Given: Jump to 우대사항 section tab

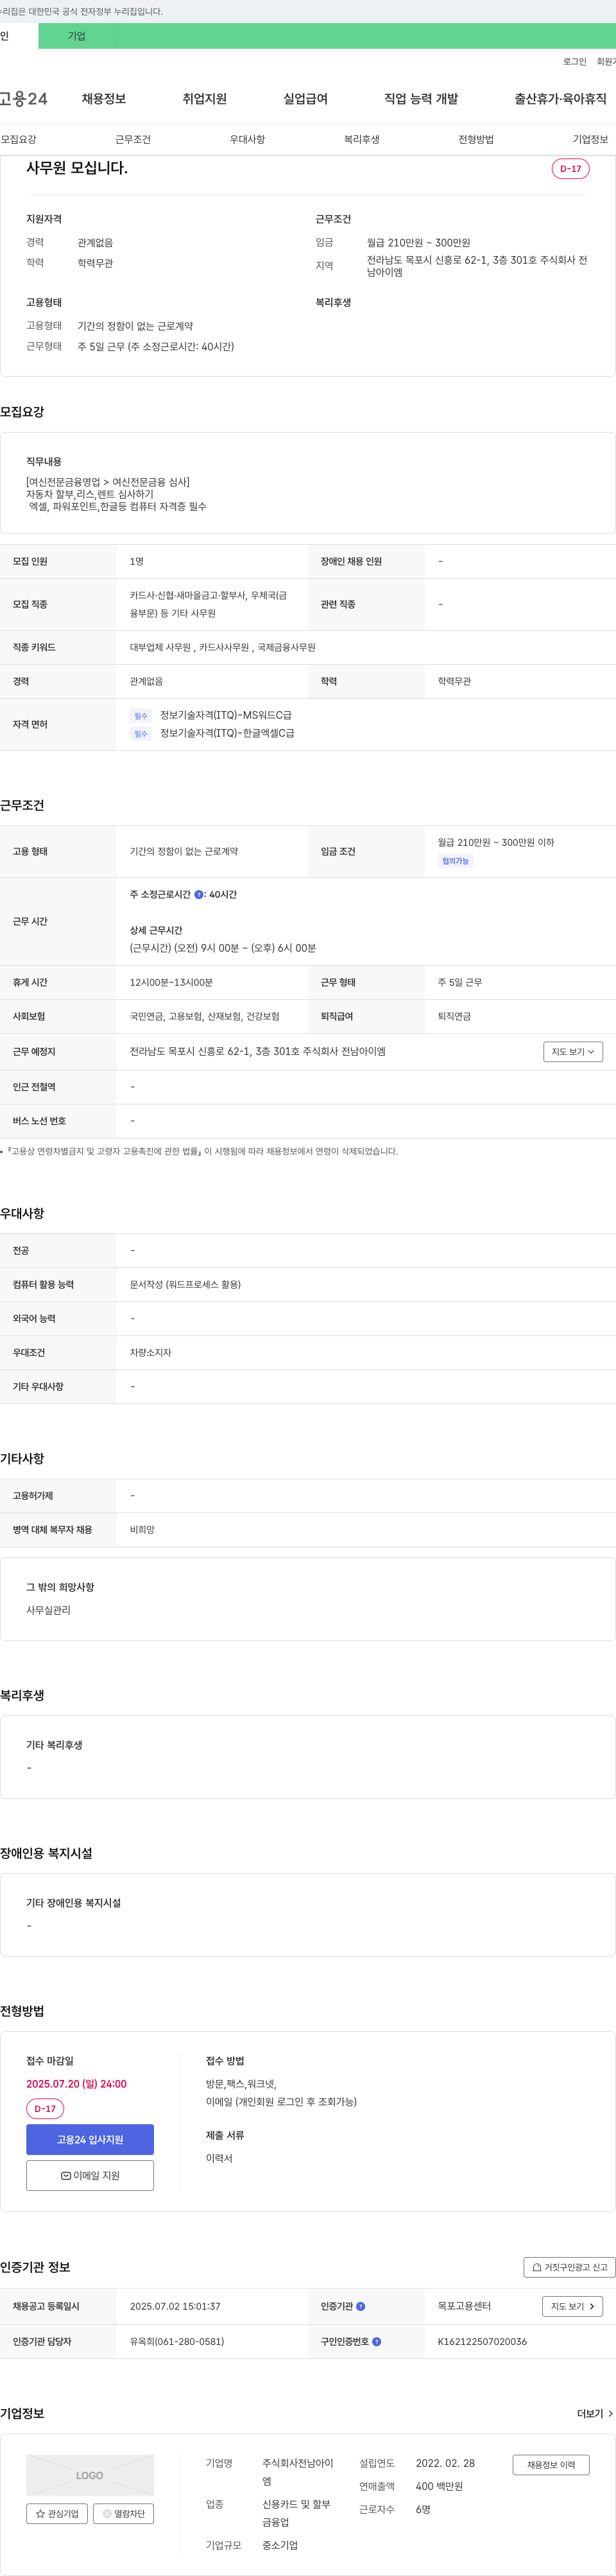Looking at the screenshot, I should point(247,139).
